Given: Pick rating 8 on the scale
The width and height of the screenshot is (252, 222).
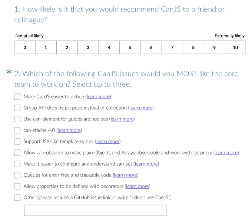Looking at the screenshot, I should pyautogui.click(x=193, y=47).
